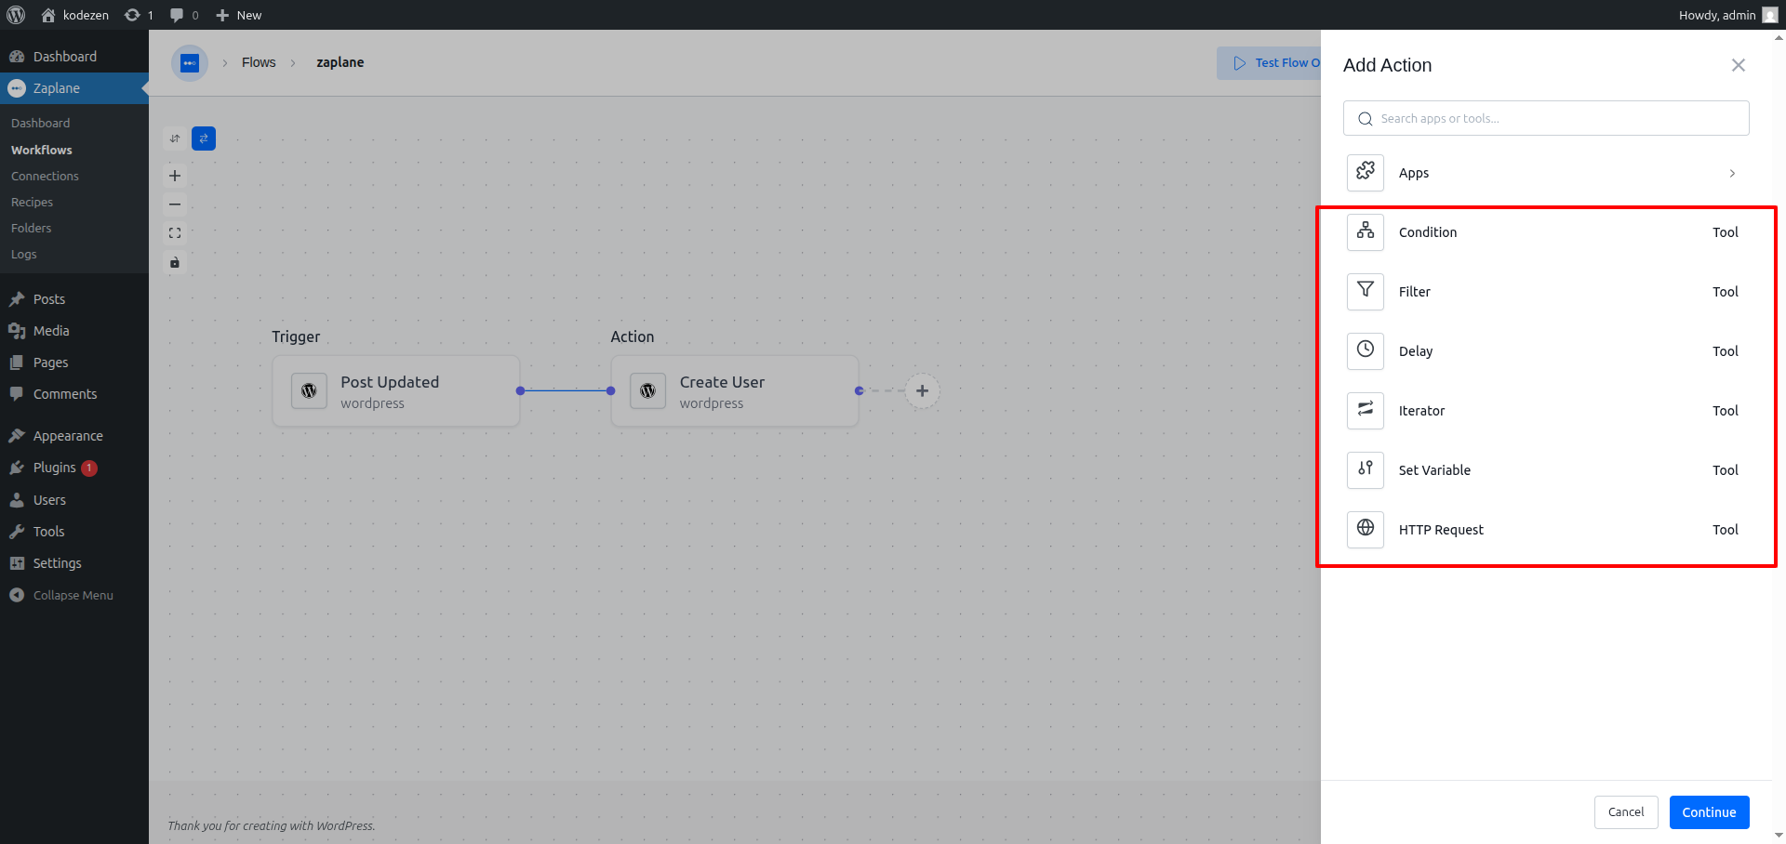Click the fit view icon
Image resolution: width=1786 pixels, height=844 pixels.
pos(175,233)
